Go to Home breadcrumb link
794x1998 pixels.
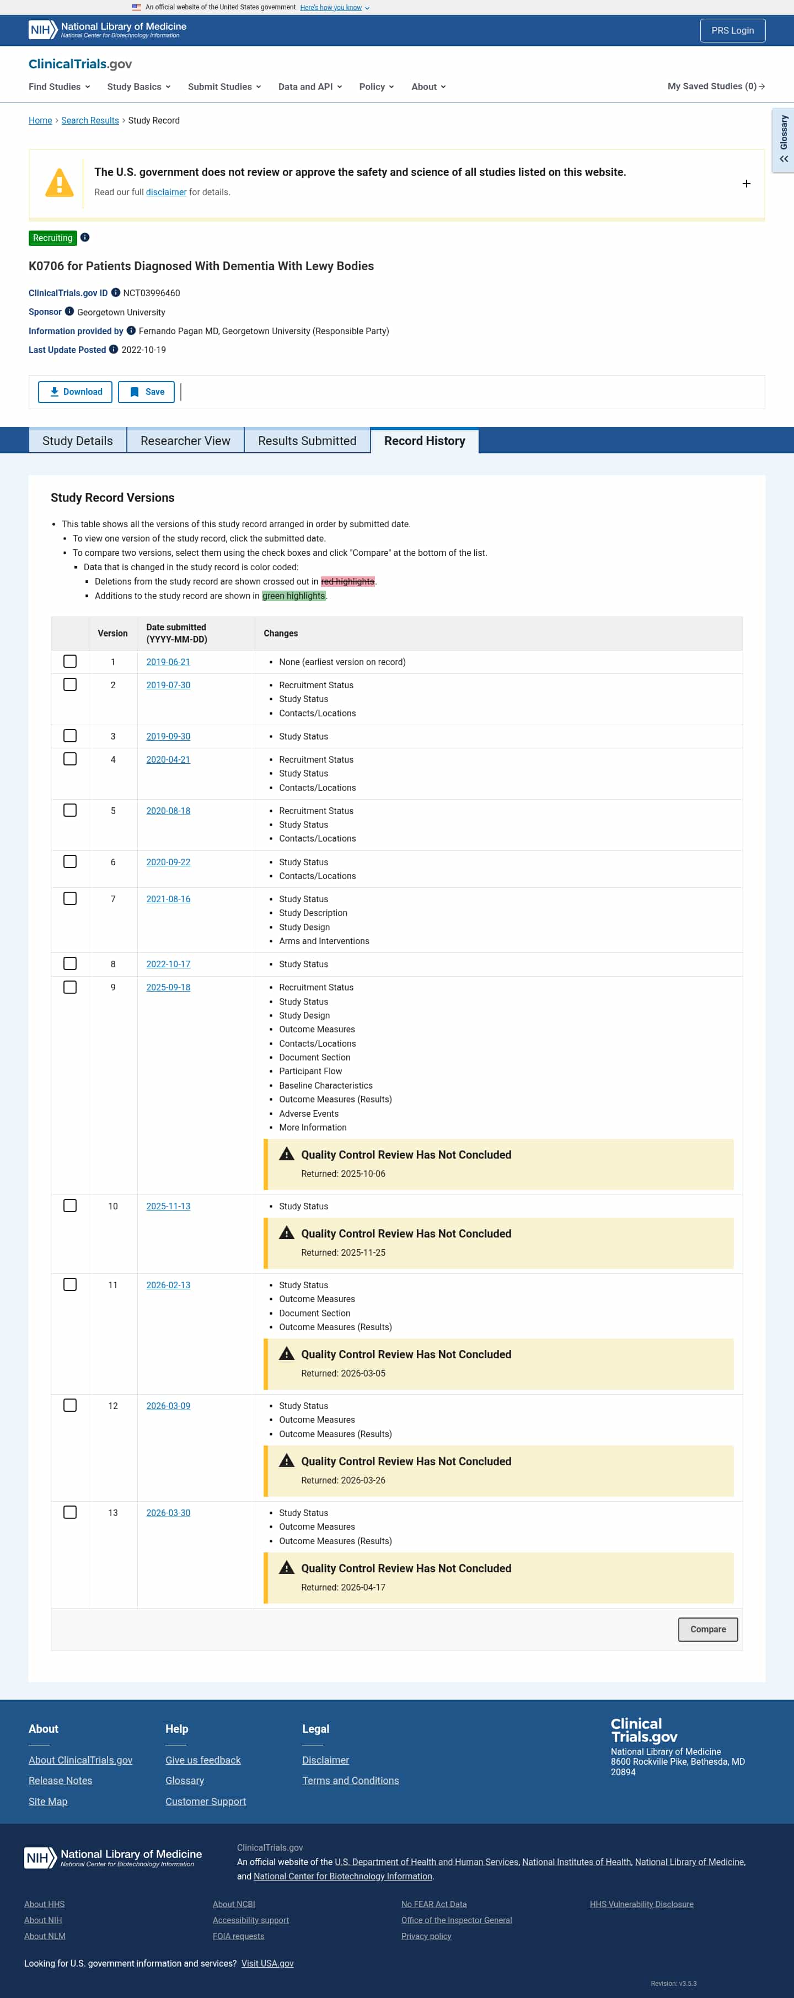point(40,120)
